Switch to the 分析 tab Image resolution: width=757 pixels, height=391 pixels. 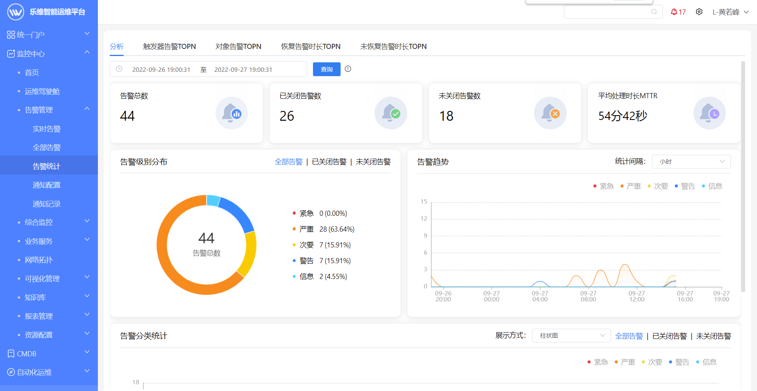pyautogui.click(x=117, y=47)
